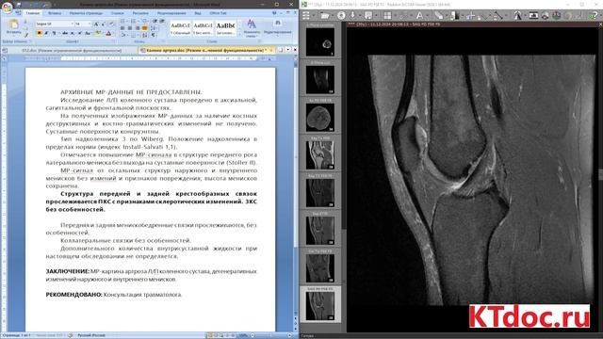Toggle strikethrough formatting in Word
Screen dimensions: 603x339
tap(65, 34)
